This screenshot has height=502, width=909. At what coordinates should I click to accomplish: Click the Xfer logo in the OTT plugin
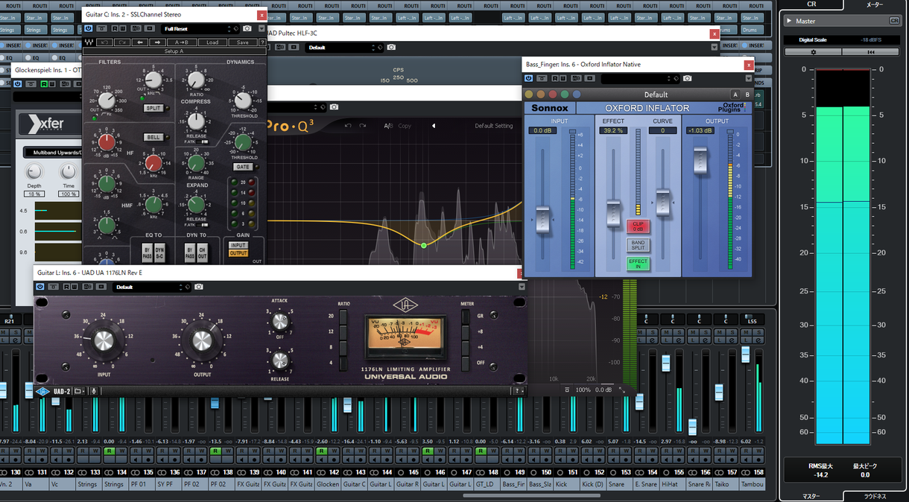click(46, 124)
